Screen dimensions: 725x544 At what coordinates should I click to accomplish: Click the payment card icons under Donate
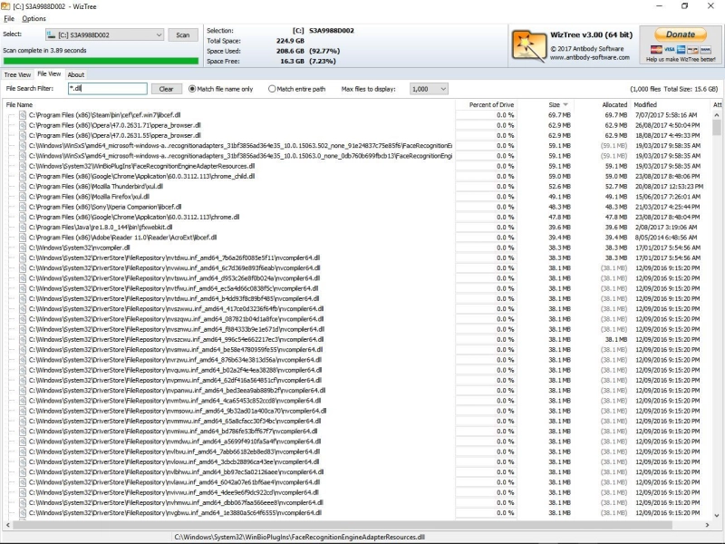pyautogui.click(x=681, y=49)
